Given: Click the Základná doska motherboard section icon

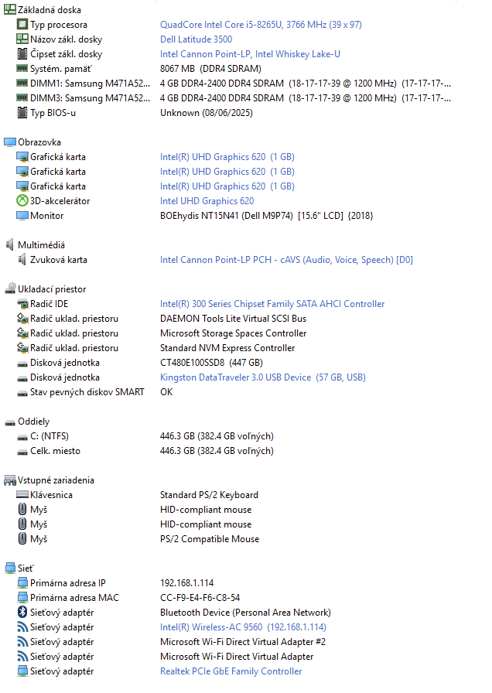Looking at the screenshot, I should (10, 10).
